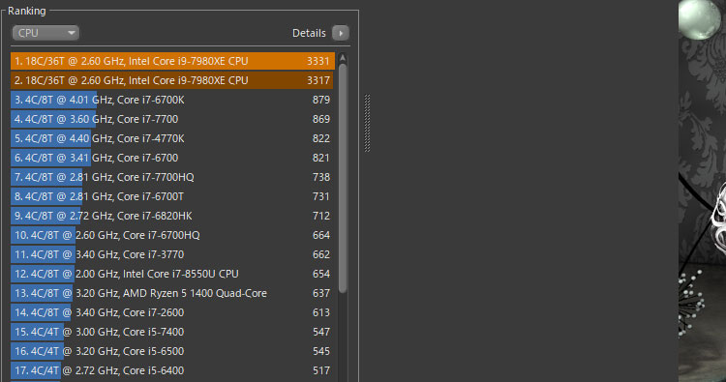This screenshot has width=726, height=382.
Task: Select the Core i7-7700HQ entry
Action: 172,177
